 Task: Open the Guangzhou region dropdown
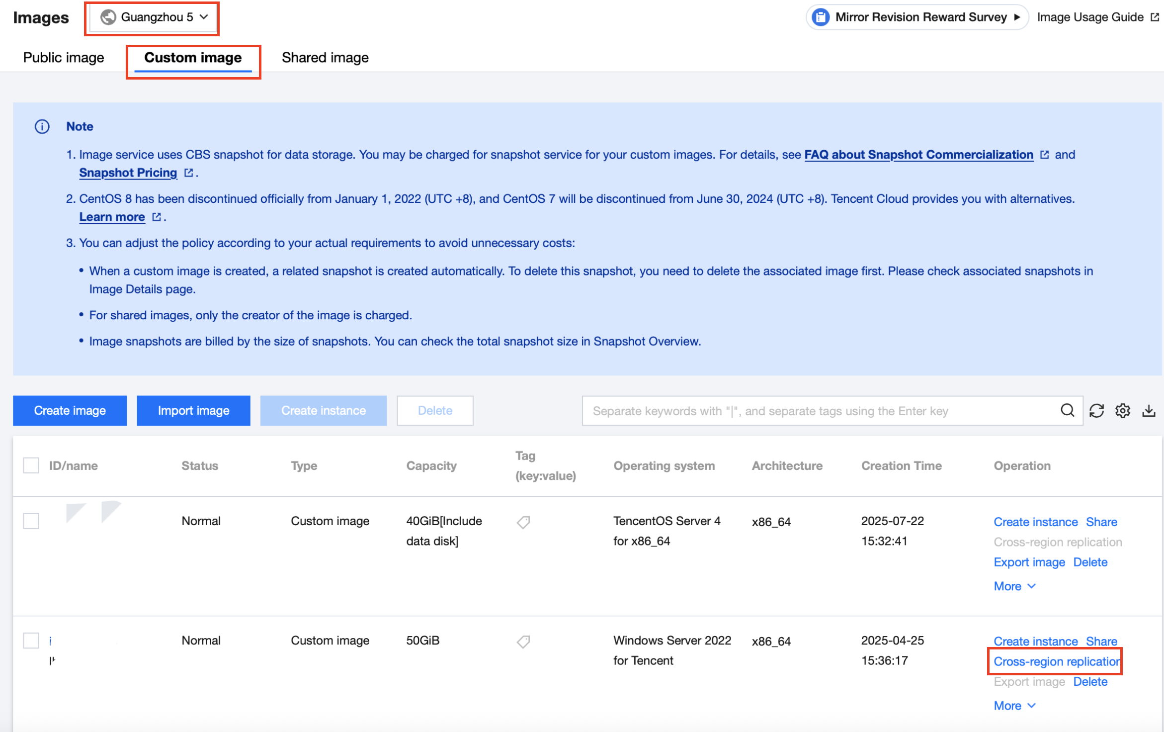point(154,17)
